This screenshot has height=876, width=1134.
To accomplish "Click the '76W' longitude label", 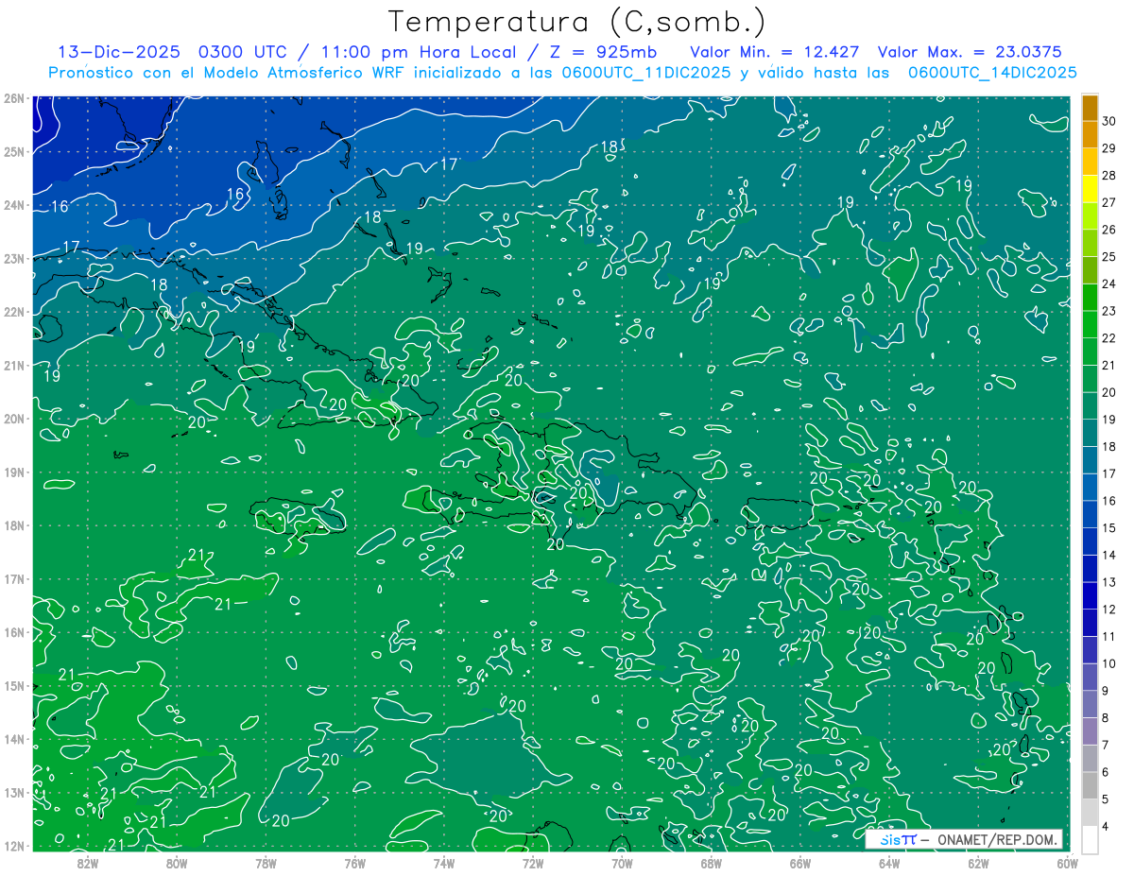I will pyautogui.click(x=354, y=864).
